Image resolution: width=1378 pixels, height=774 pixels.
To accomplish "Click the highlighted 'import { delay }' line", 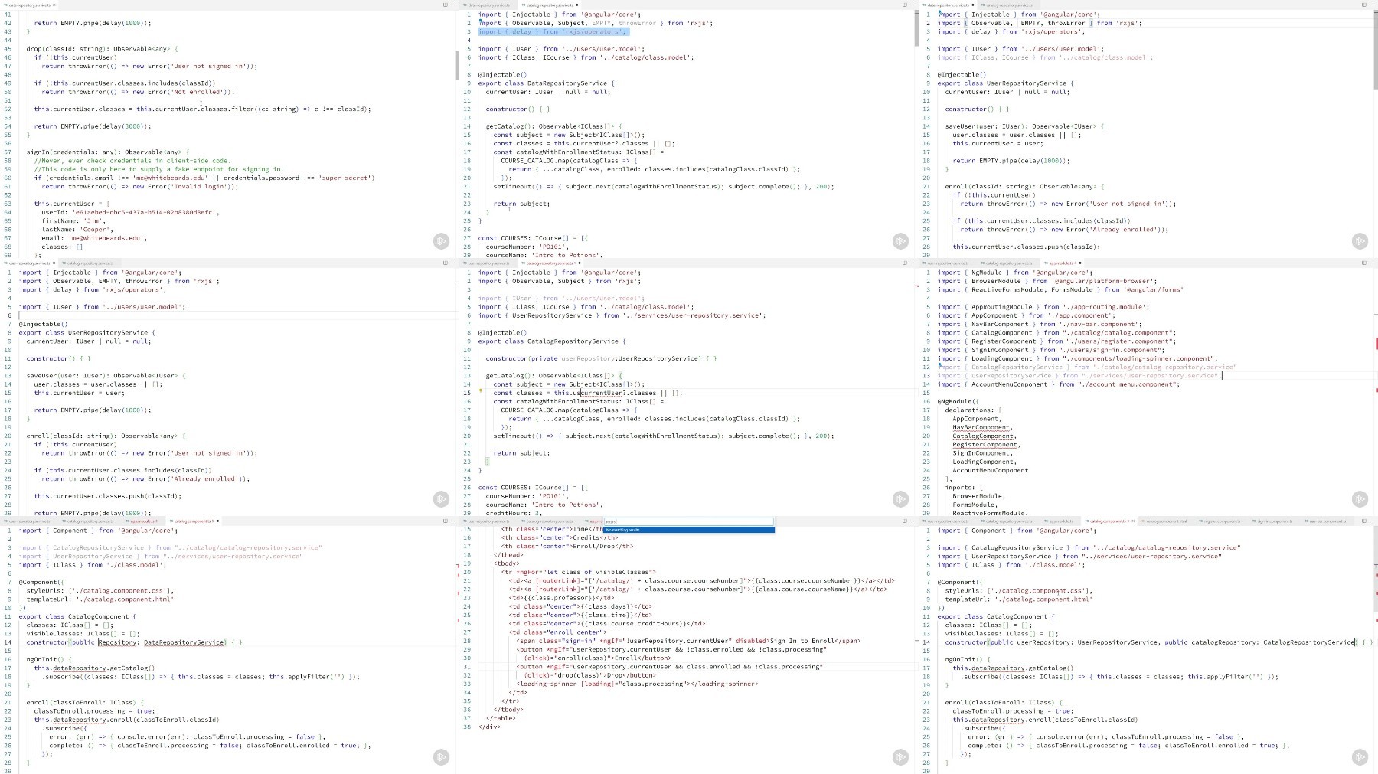I will pos(553,32).
